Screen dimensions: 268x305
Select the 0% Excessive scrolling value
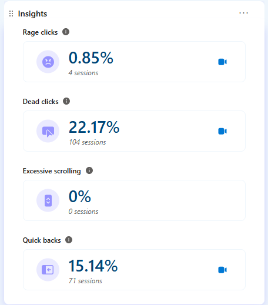(80, 196)
